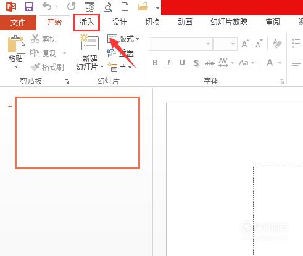The width and height of the screenshot is (303, 256).
Task: Open the 字体 font dialog launcher
Action: coord(281,82)
